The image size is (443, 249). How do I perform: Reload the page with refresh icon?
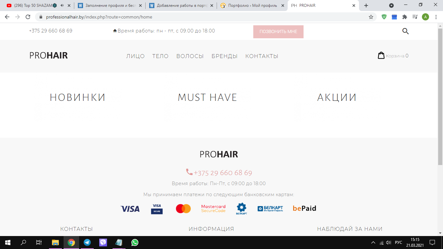(x=28, y=17)
